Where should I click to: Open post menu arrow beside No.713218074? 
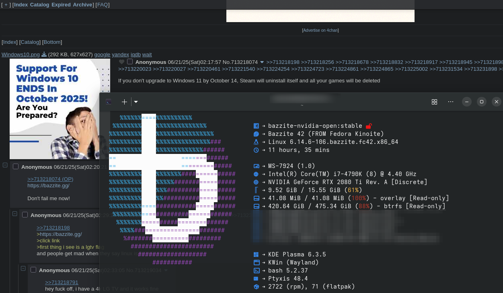tap(262, 62)
